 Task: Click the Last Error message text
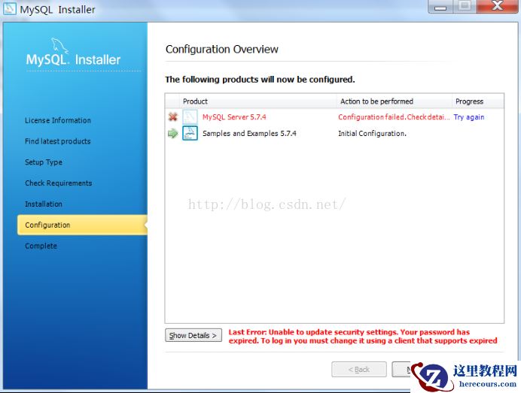click(x=363, y=337)
